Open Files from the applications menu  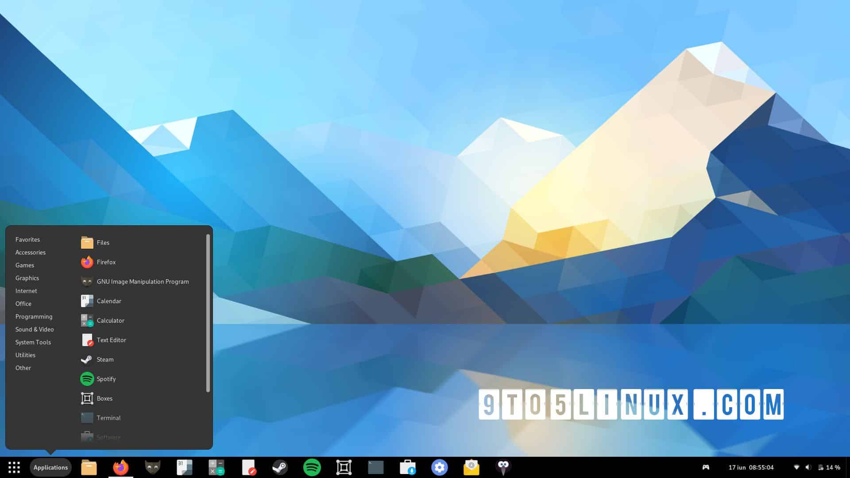coord(103,243)
